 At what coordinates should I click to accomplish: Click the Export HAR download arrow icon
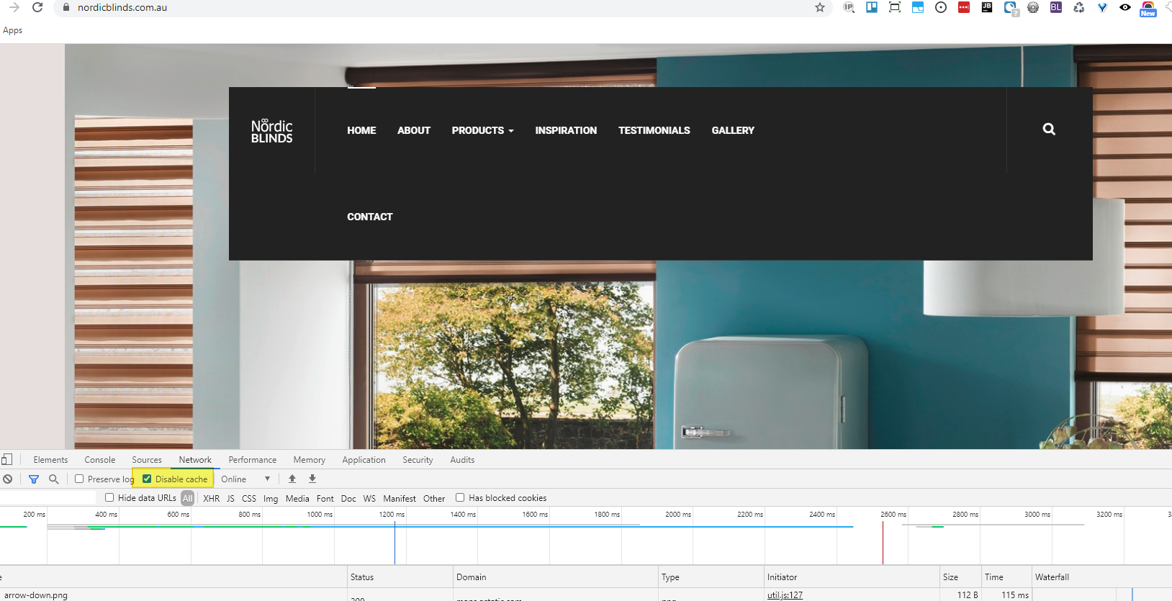[x=312, y=479]
